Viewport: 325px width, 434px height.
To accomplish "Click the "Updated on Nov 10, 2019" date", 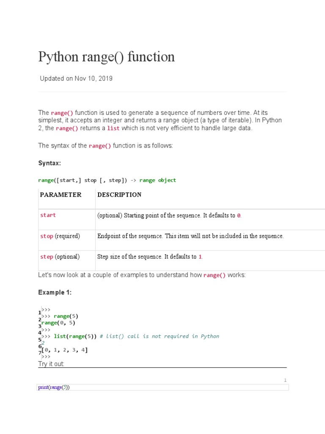I will [x=76, y=78].
